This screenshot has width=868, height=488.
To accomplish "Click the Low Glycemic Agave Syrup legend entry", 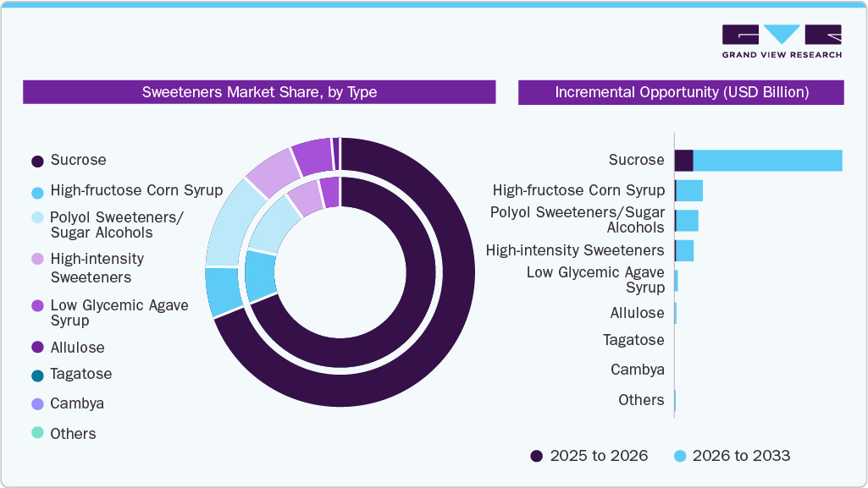I will coord(119,313).
